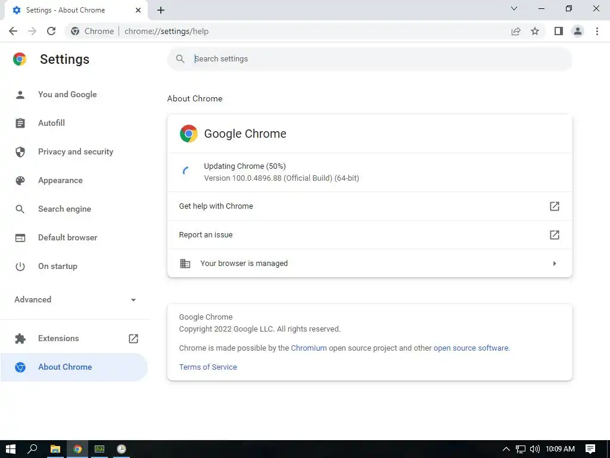The width and height of the screenshot is (610, 458).
Task: Open You and Google settings
Action: [74, 95]
